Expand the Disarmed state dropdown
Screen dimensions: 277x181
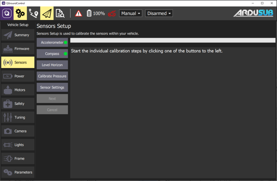[x=159, y=13]
